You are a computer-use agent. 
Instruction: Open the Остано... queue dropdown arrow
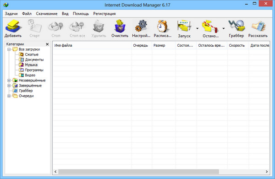(224, 28)
